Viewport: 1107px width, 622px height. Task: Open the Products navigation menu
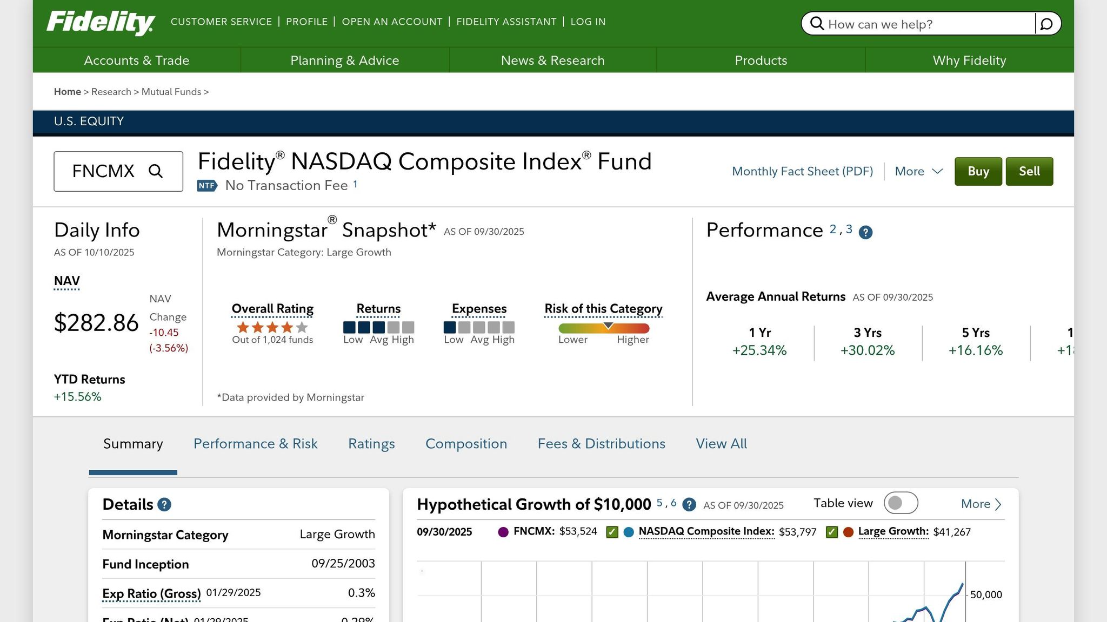pyautogui.click(x=760, y=60)
